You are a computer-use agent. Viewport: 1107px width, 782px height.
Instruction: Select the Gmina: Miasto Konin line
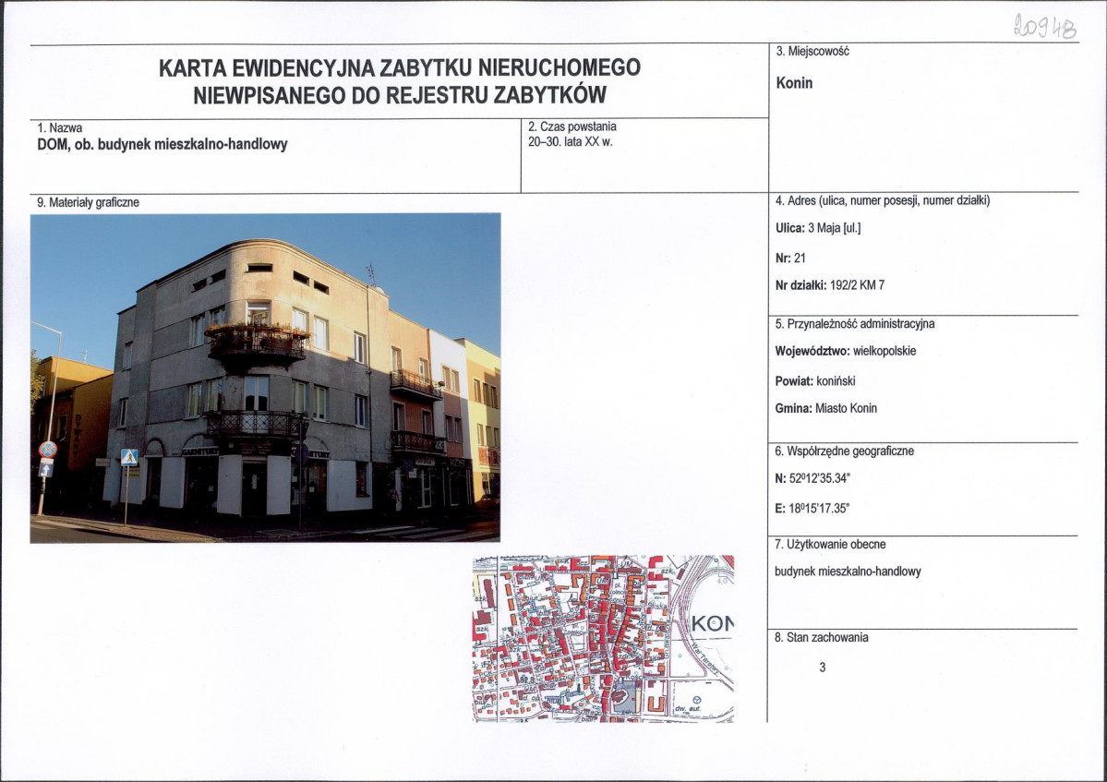826,409
